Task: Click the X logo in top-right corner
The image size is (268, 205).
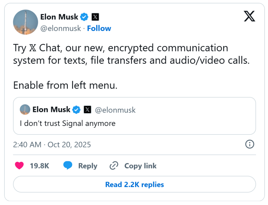Action: [x=249, y=17]
